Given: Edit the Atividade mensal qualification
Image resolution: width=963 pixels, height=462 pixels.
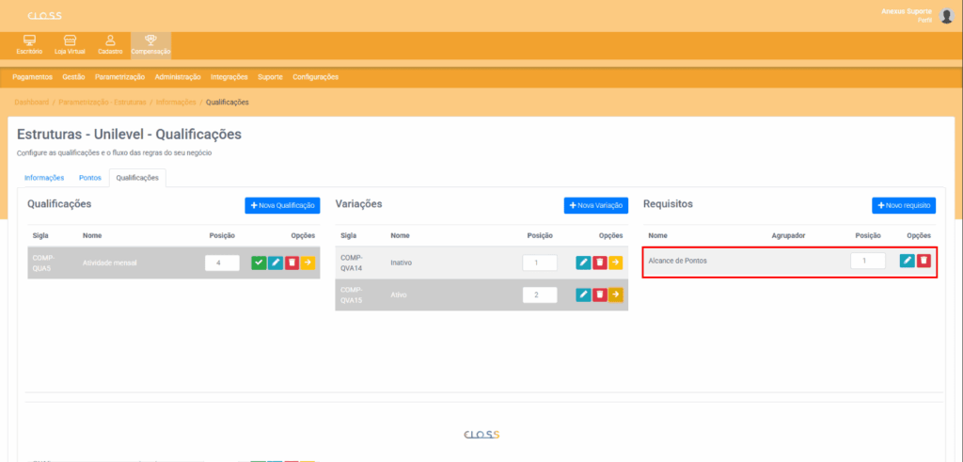Looking at the screenshot, I should [276, 263].
